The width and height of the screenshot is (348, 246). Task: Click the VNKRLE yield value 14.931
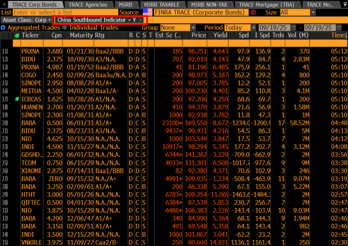coord(219,243)
